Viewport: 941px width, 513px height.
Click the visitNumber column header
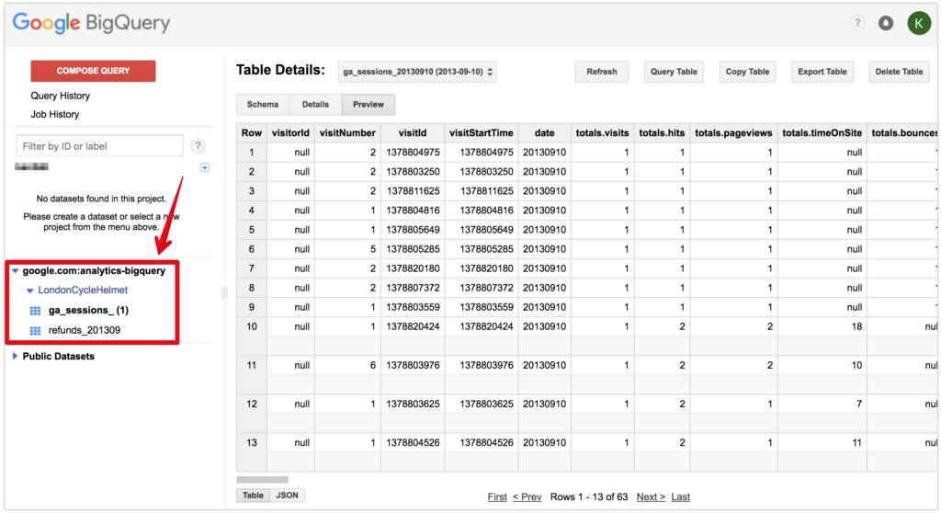347,132
